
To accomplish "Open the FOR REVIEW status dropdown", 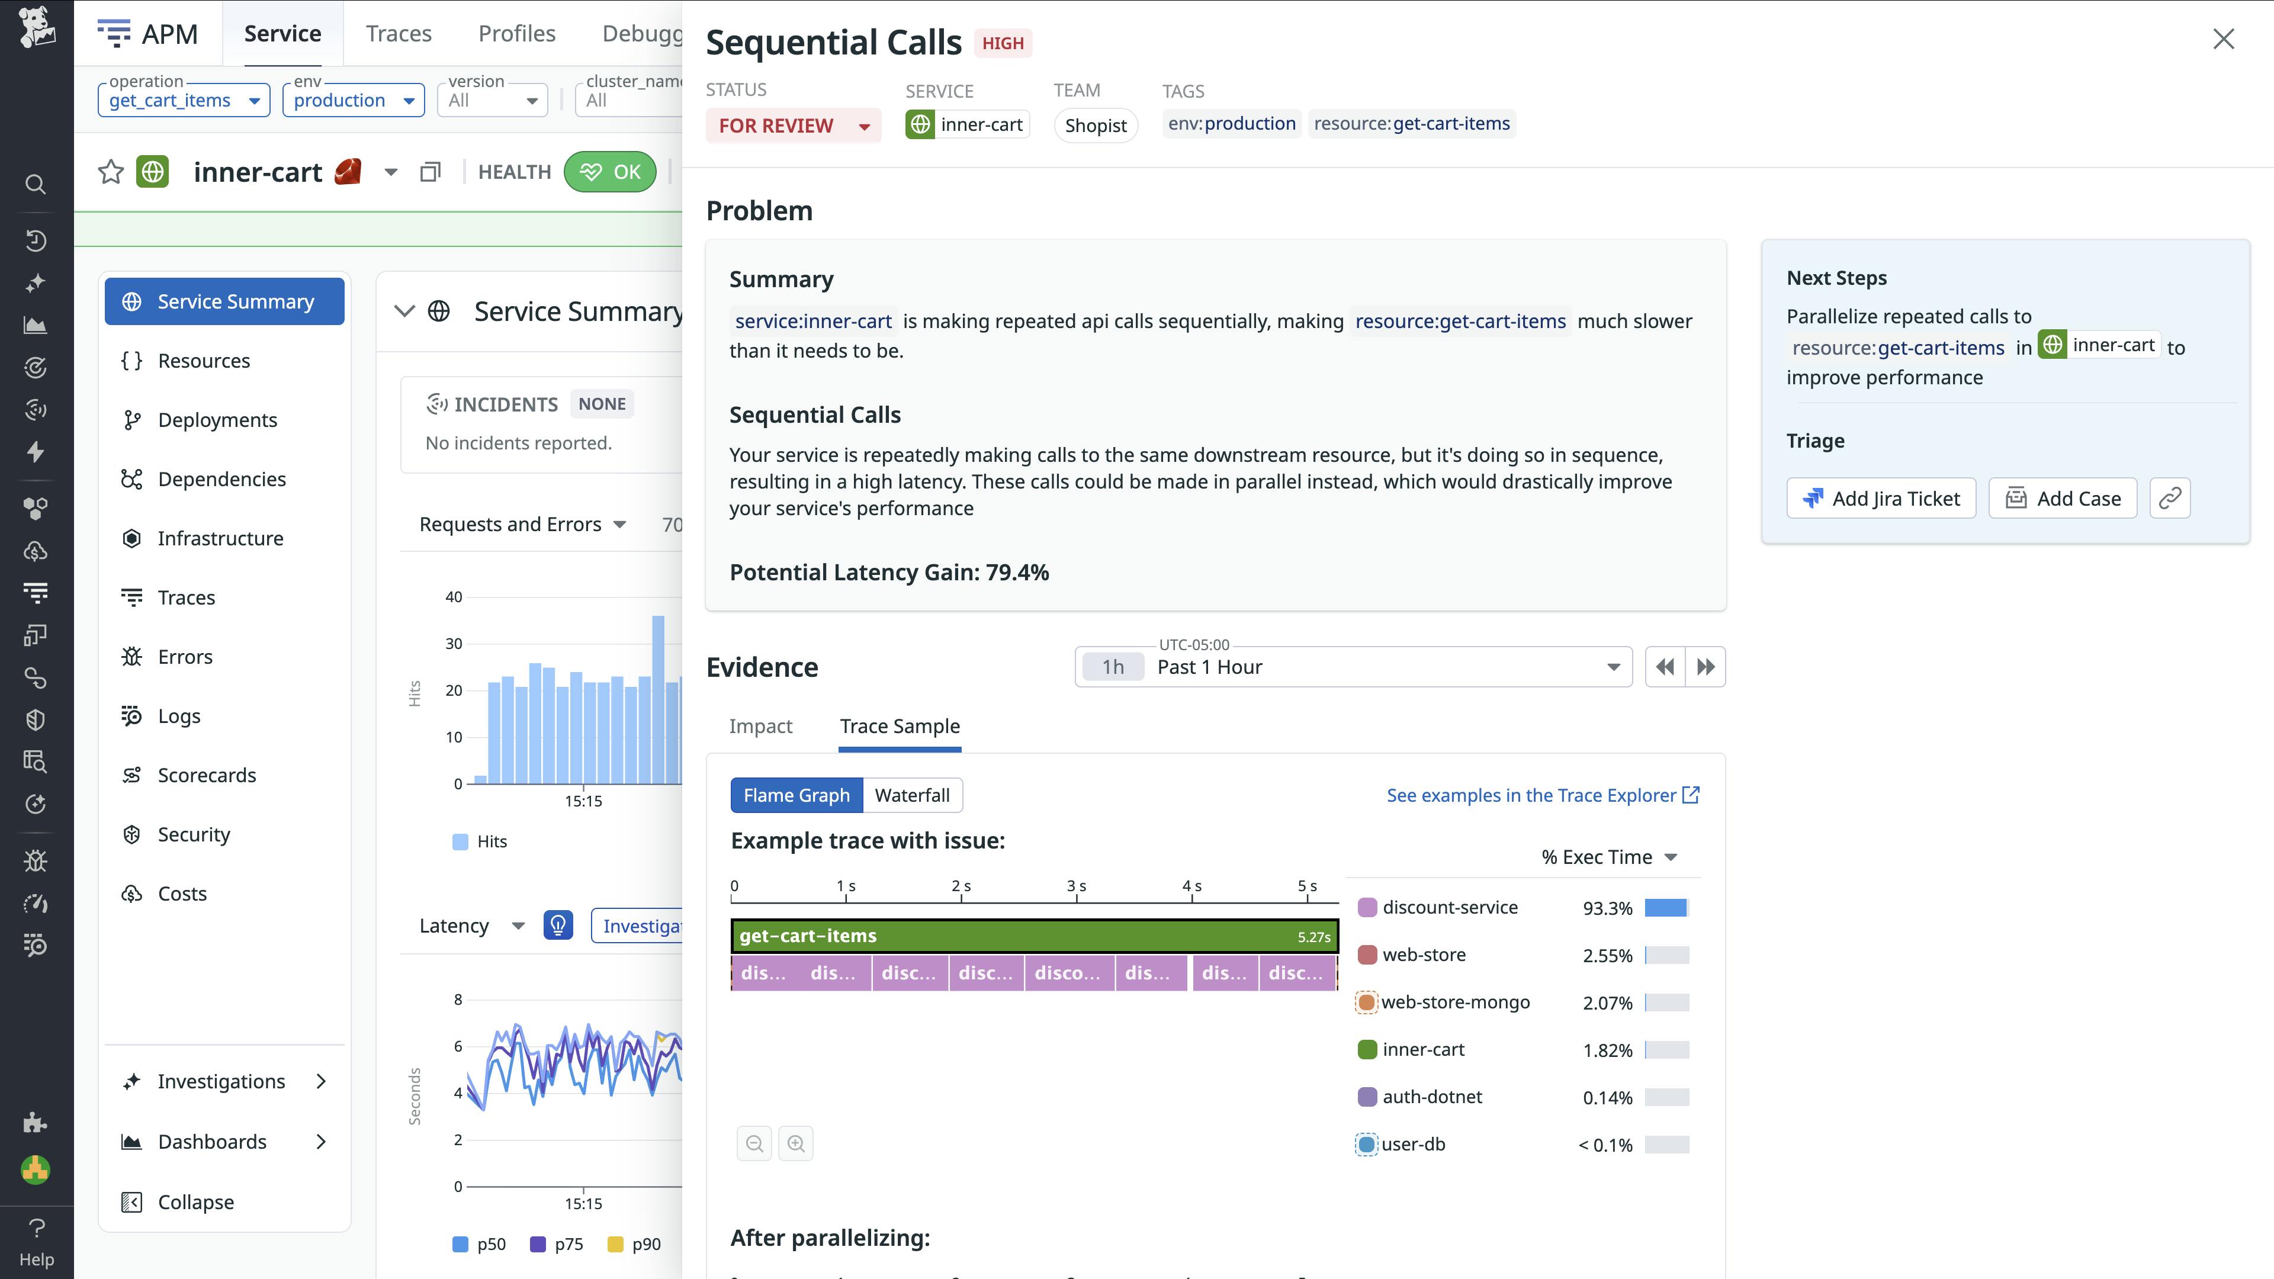I will (793, 126).
